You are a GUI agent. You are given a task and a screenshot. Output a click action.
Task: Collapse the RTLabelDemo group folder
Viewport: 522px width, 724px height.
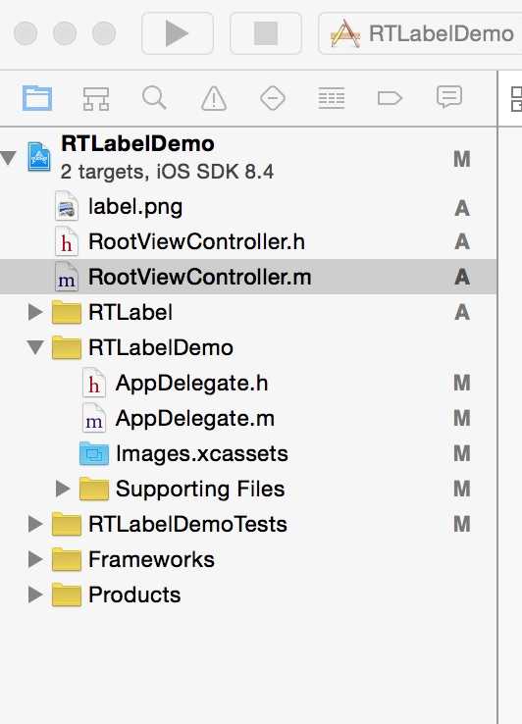pos(35,346)
